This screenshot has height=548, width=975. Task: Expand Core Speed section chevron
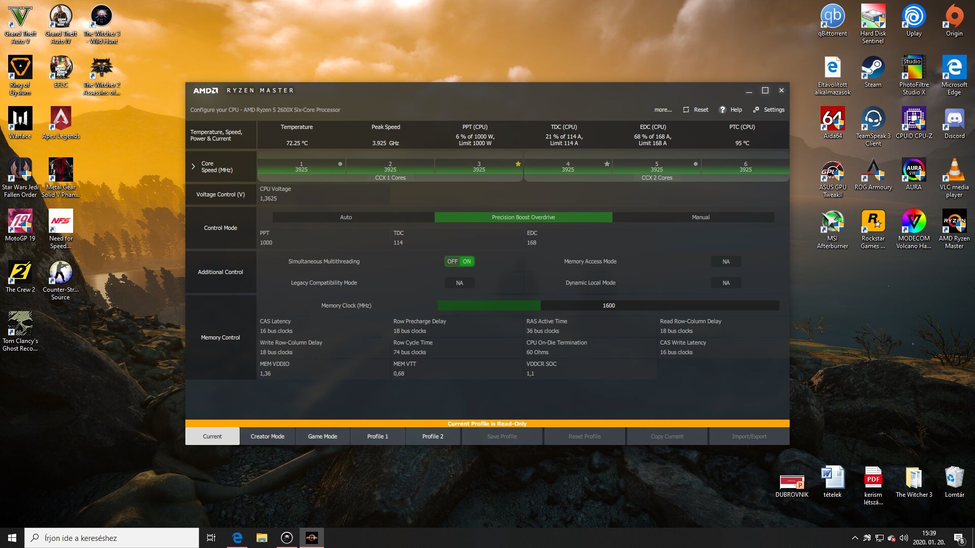pos(193,166)
